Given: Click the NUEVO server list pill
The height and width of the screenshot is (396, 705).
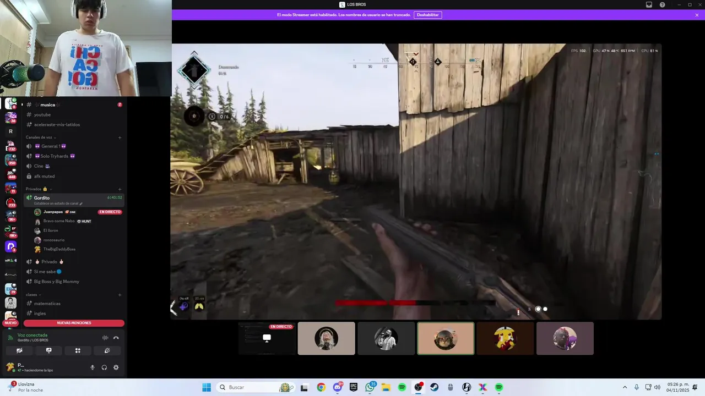Looking at the screenshot, I should click(x=10, y=323).
